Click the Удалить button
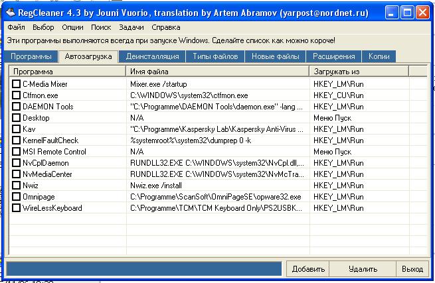The image size is (435, 283). (363, 269)
